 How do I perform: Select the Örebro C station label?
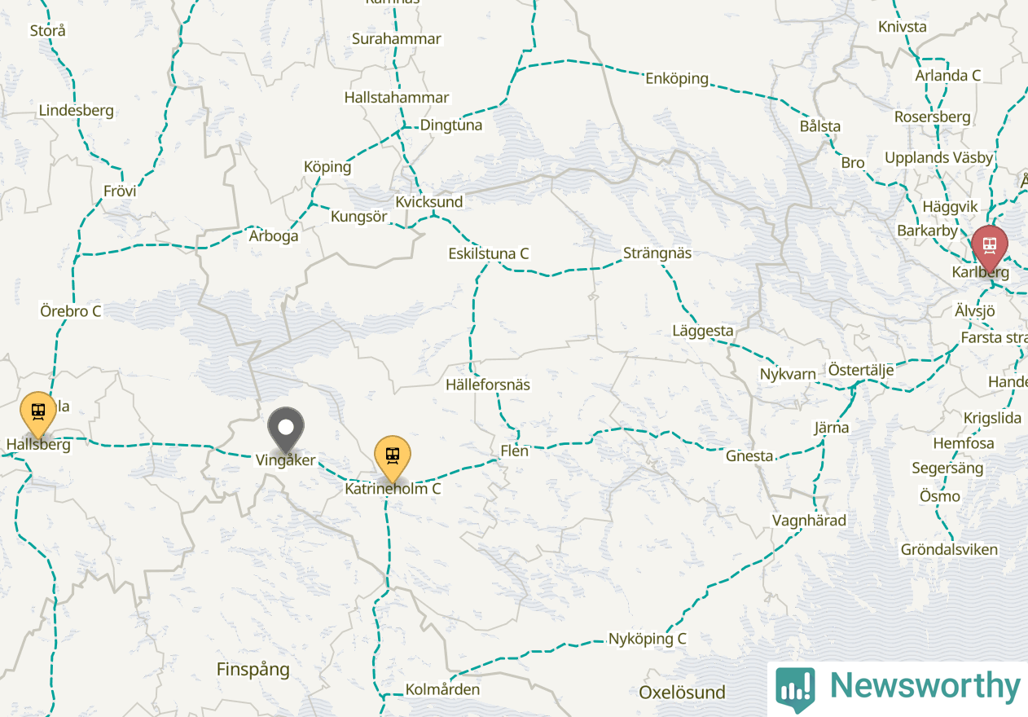71,311
